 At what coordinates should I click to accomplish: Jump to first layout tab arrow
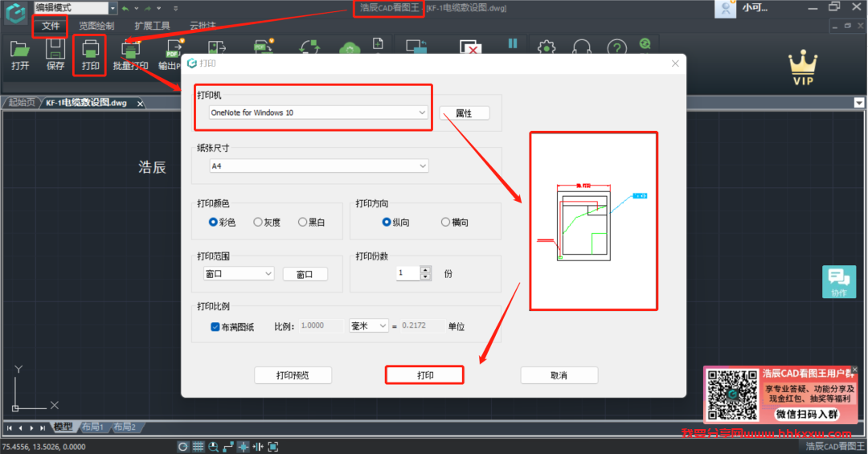tap(10, 428)
